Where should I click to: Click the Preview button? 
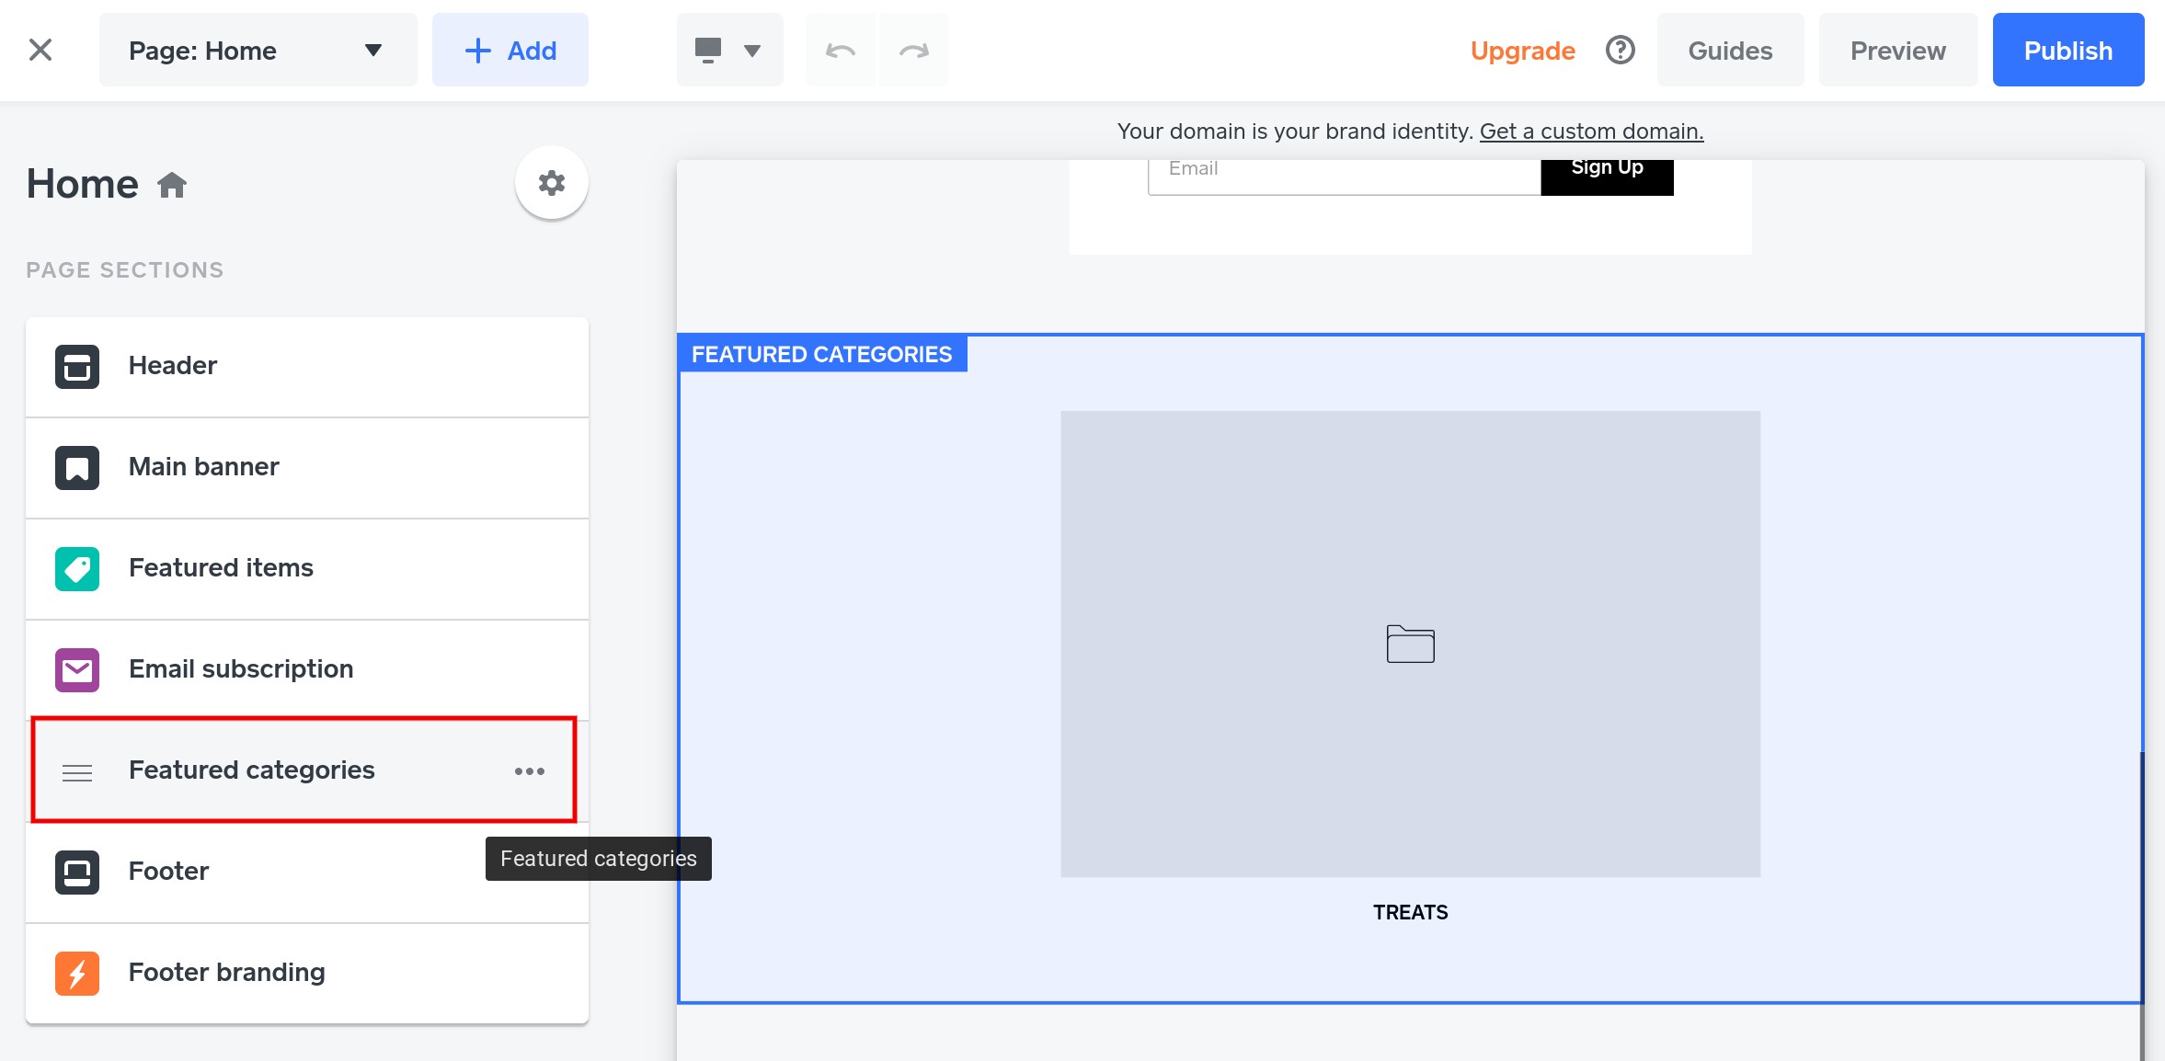click(x=1897, y=51)
